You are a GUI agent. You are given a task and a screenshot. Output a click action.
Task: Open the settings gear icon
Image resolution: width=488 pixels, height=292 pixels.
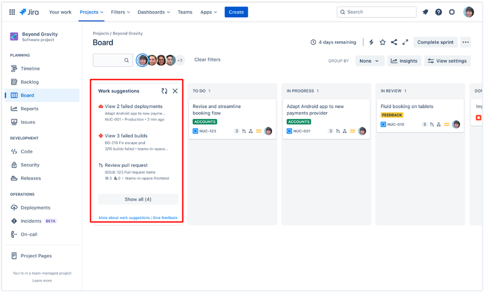(x=452, y=12)
